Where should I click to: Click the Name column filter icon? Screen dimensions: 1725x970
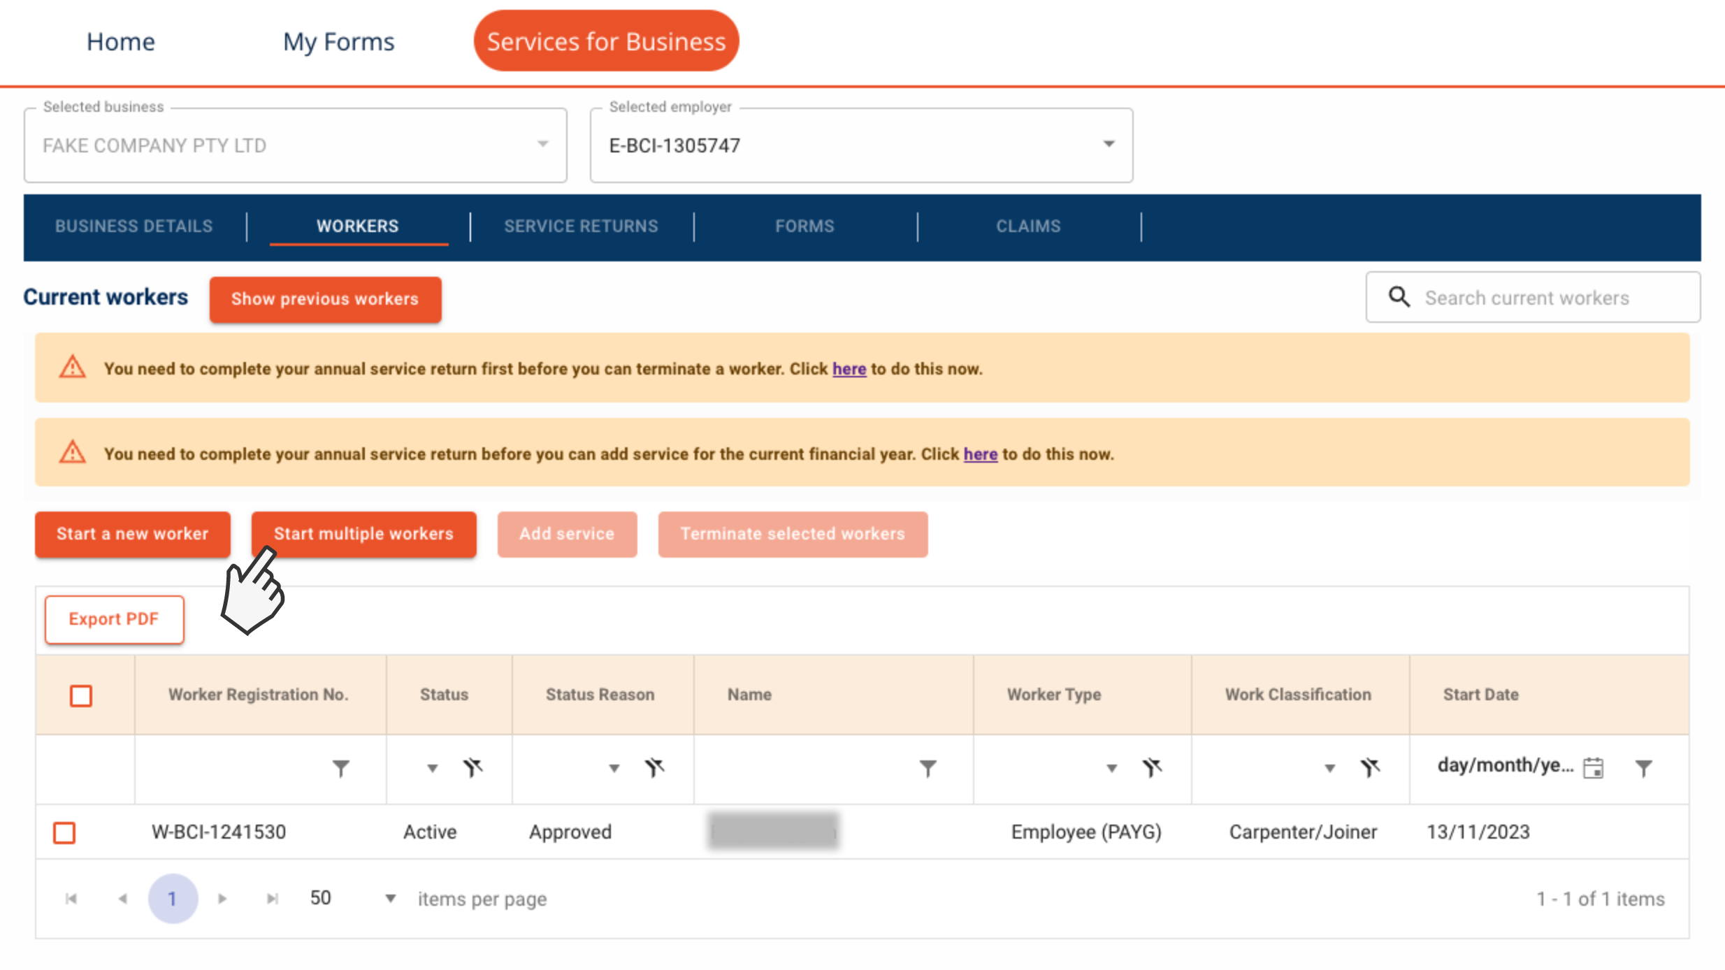pyautogui.click(x=928, y=768)
